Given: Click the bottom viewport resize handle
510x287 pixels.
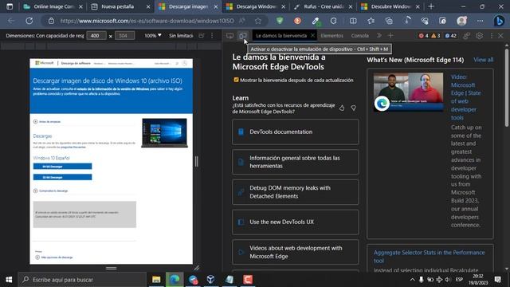Looking at the screenshot, I should coord(111,268).
